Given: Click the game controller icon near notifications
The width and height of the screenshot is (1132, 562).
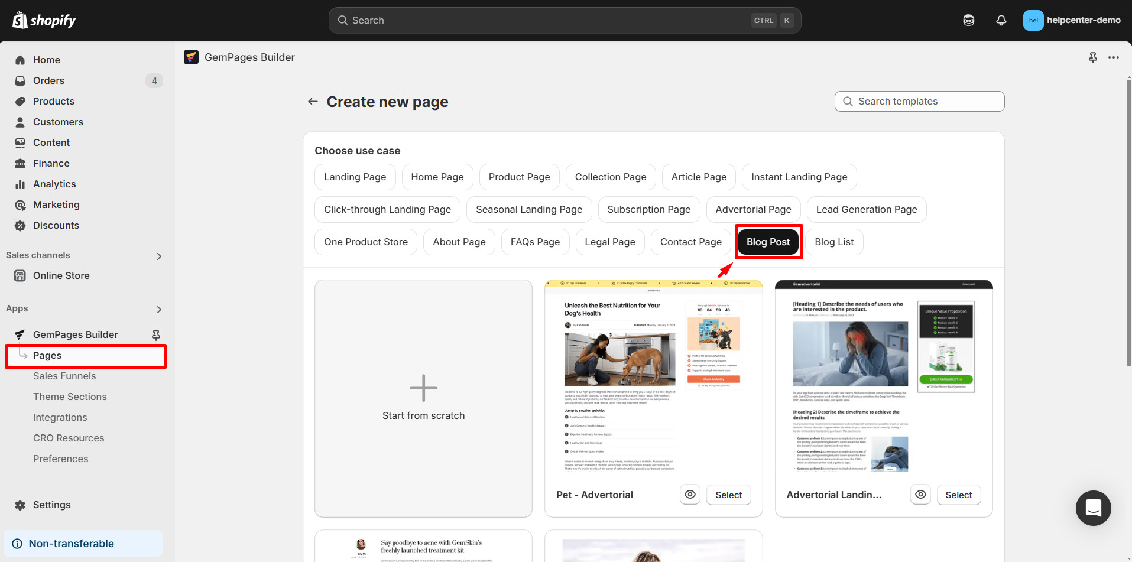Looking at the screenshot, I should tap(969, 20).
